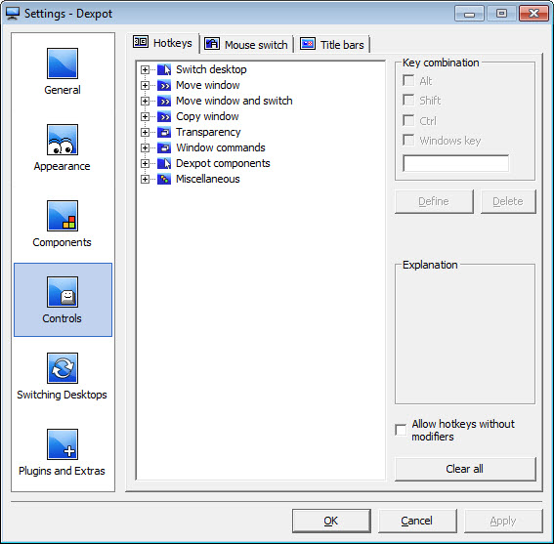
Task: Open the Components category icon
Action: click(x=63, y=216)
